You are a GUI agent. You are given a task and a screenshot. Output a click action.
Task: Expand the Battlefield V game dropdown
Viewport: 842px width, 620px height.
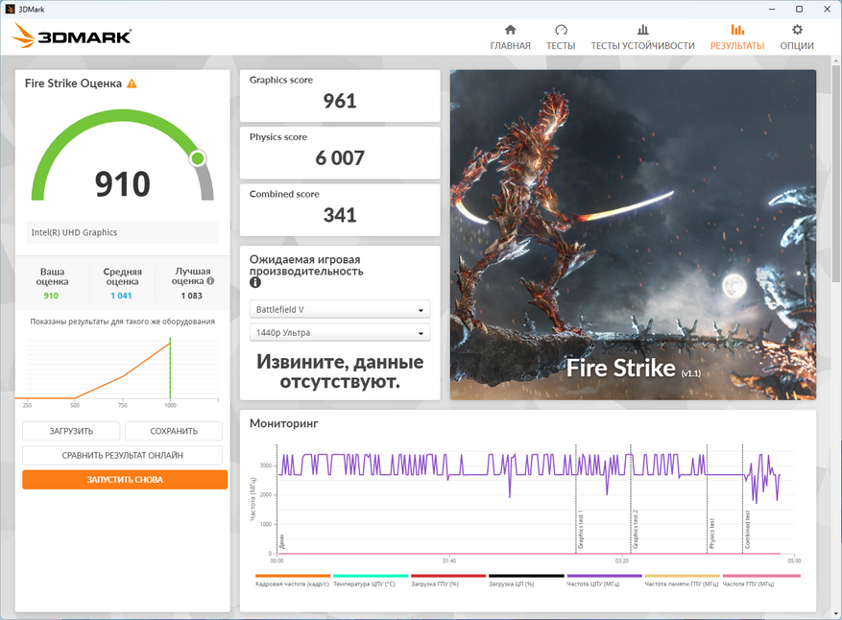(340, 309)
